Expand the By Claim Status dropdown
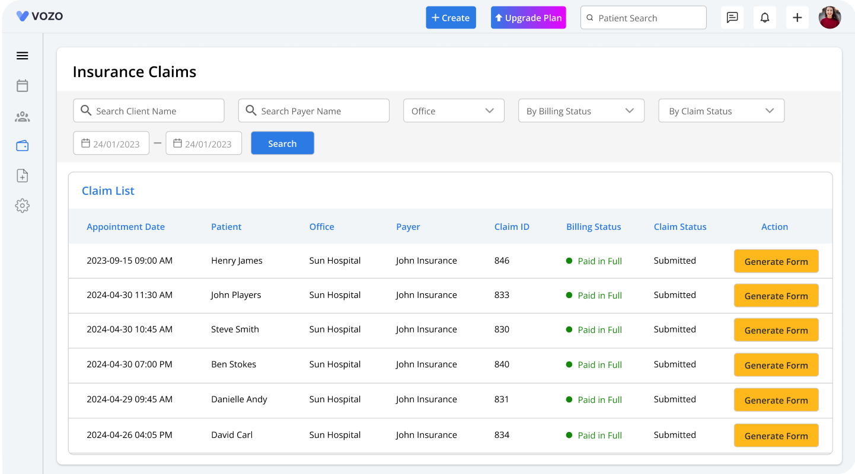Image resolution: width=855 pixels, height=474 pixels. tap(722, 111)
